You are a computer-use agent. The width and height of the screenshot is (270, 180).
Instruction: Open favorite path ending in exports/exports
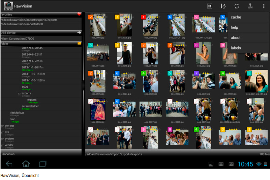tap(29, 20)
